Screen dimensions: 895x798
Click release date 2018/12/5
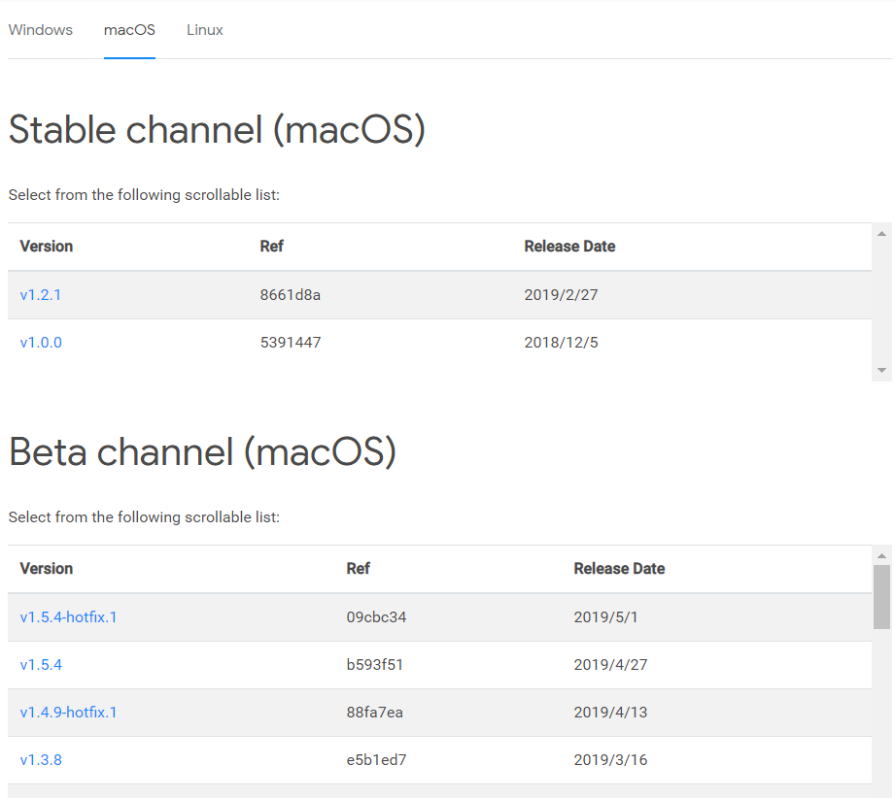[x=561, y=343]
